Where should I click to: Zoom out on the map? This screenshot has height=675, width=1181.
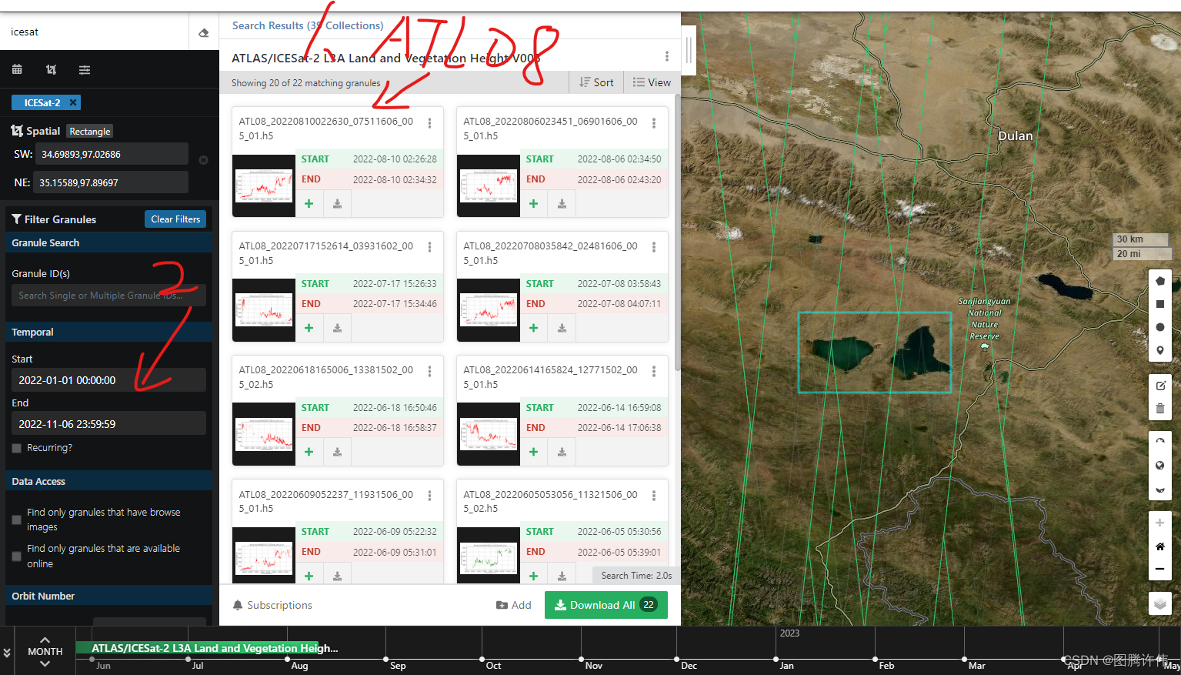[1160, 569]
